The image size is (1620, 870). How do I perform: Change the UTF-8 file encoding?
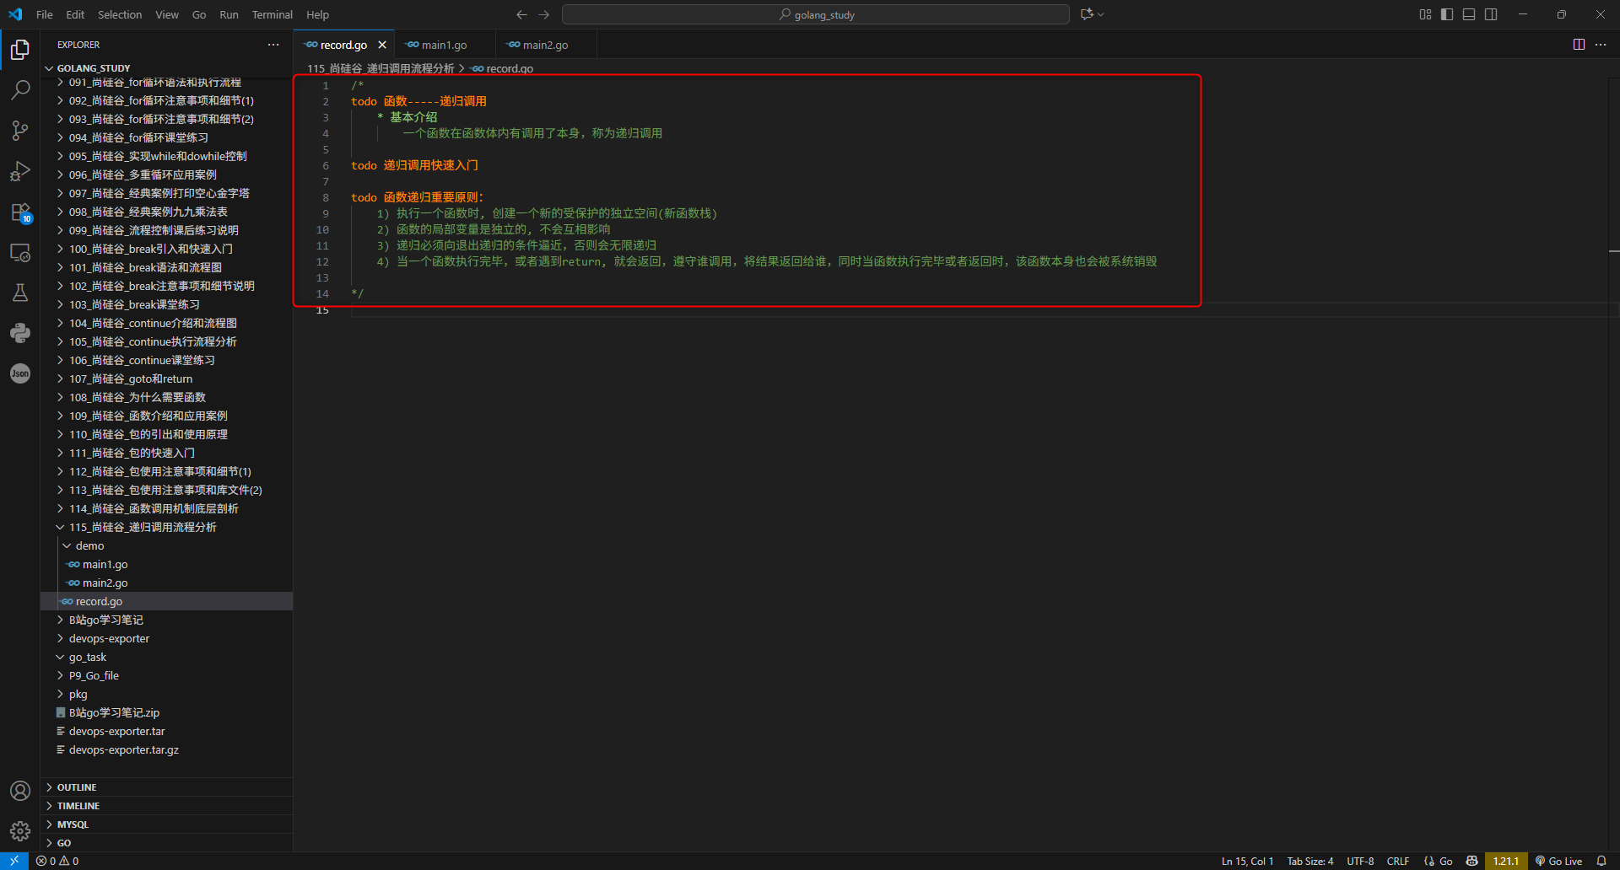(x=1360, y=861)
